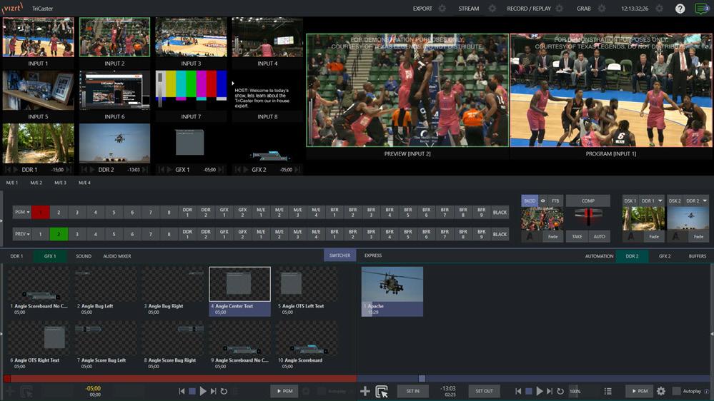Toggle the BKGD eye visibility icon
714x401 pixels.
coord(543,201)
